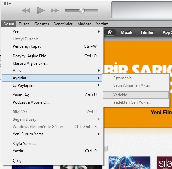Open the Dosya menu
The image size is (172, 169).
(9, 24)
